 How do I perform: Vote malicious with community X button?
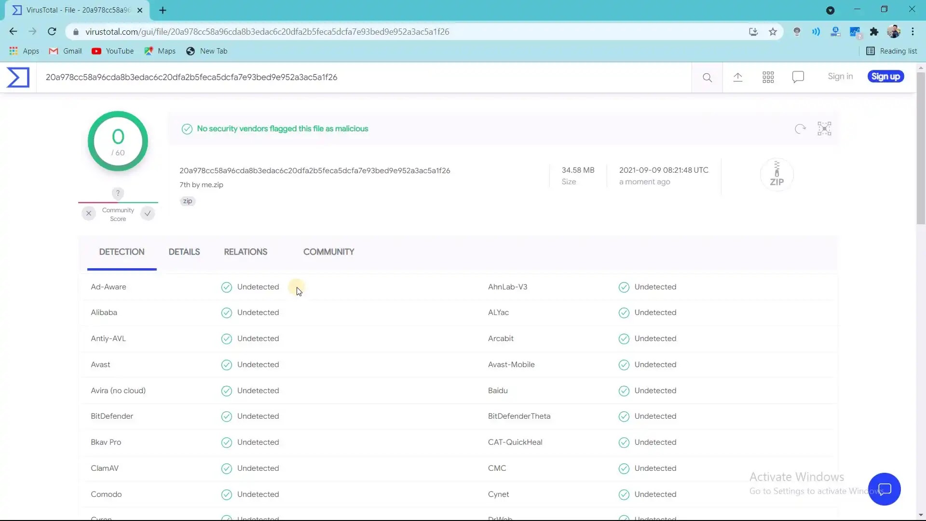click(x=89, y=213)
